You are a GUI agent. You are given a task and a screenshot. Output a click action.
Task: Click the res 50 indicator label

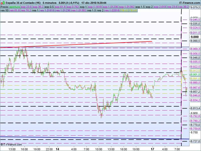(5, 10)
